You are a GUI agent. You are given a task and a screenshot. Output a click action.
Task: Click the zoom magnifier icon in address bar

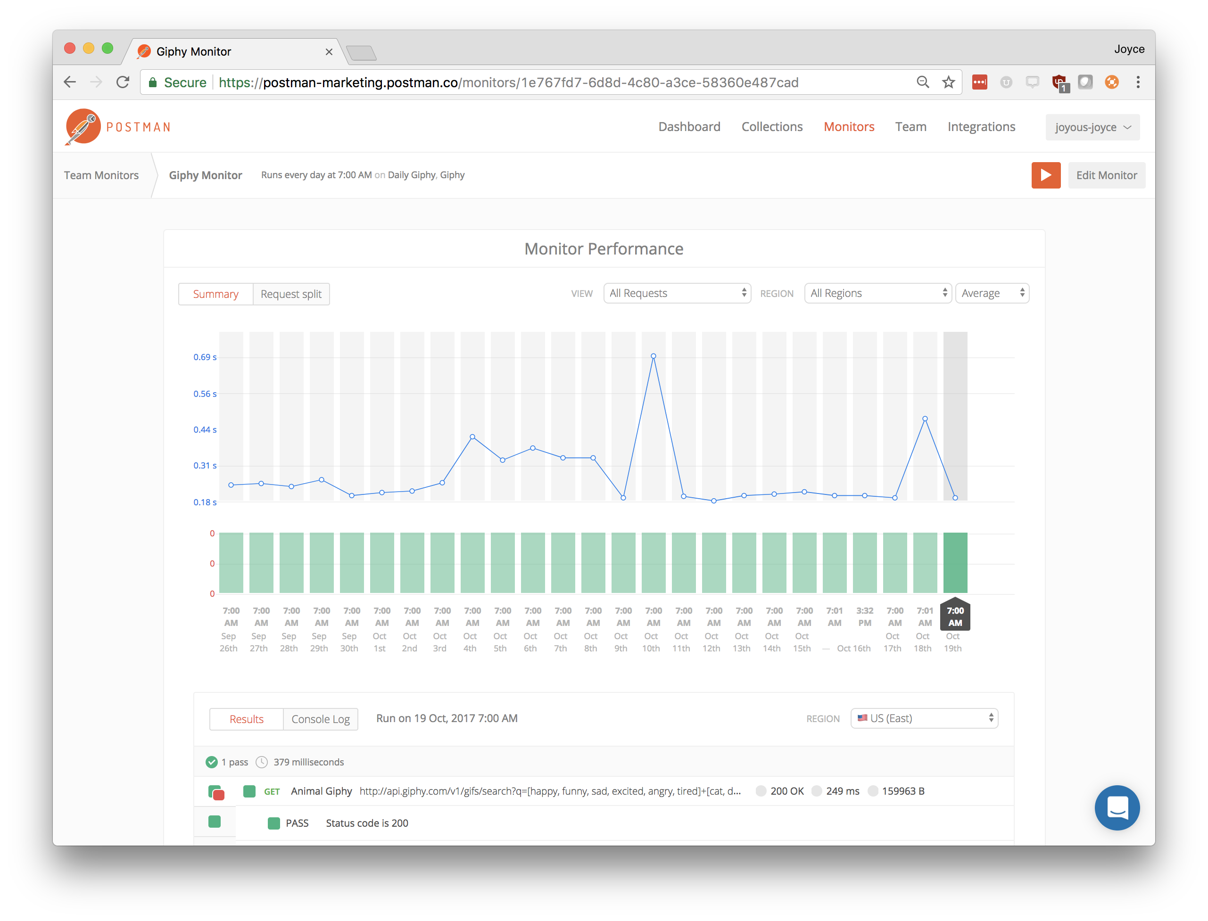922,82
